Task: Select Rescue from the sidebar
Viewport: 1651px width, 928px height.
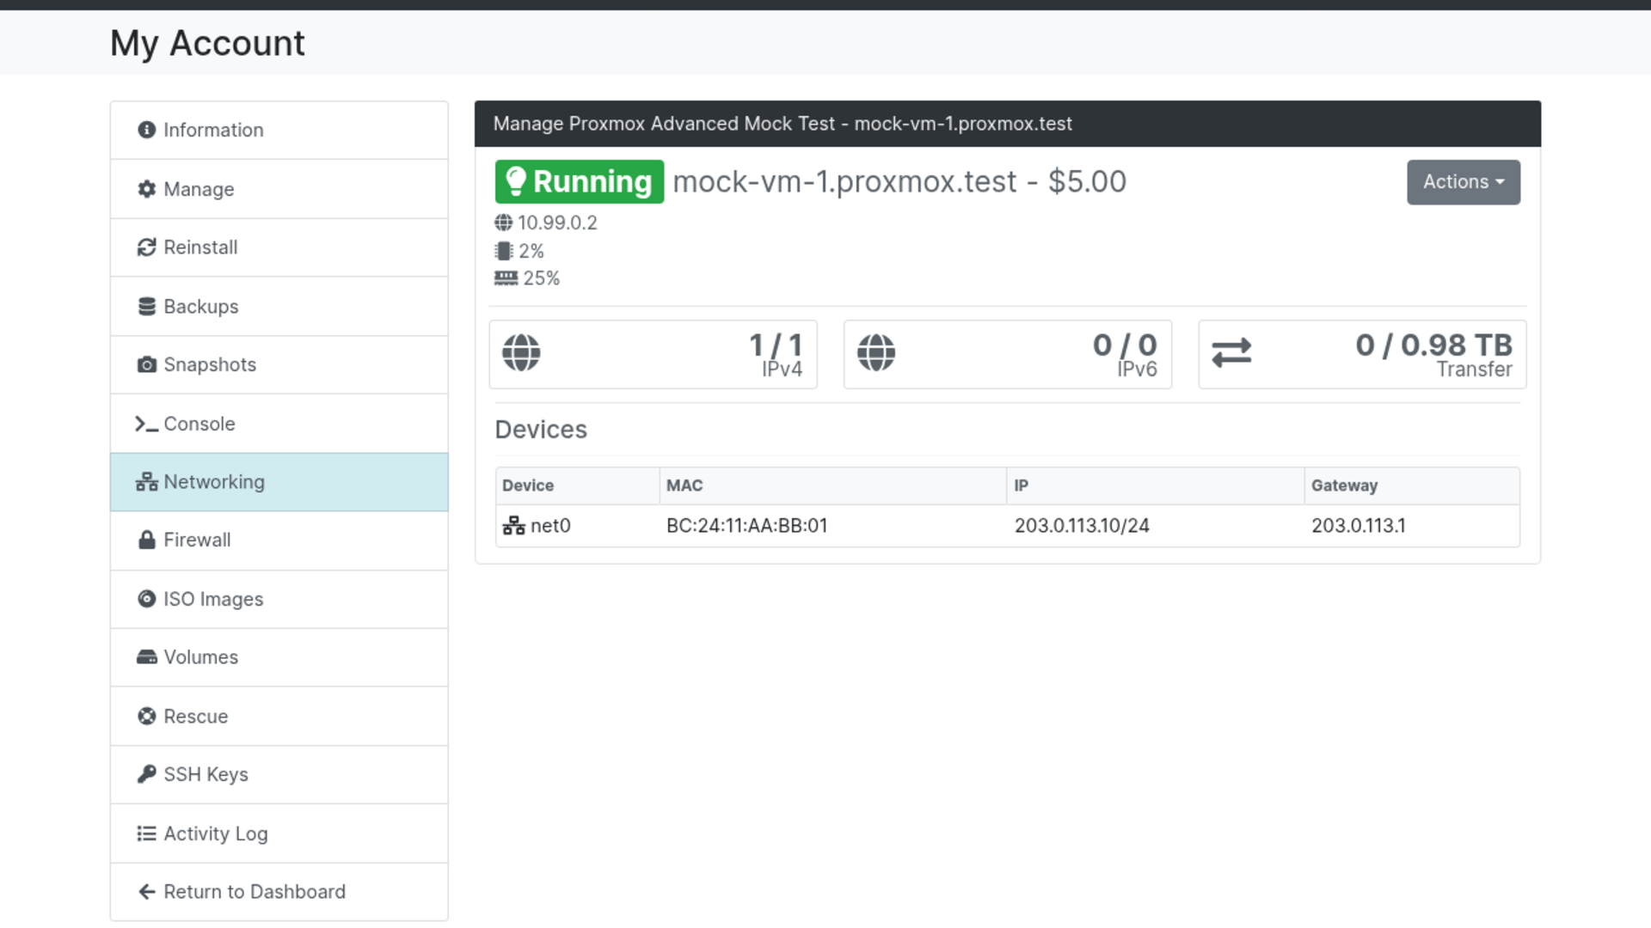Action: (x=279, y=717)
